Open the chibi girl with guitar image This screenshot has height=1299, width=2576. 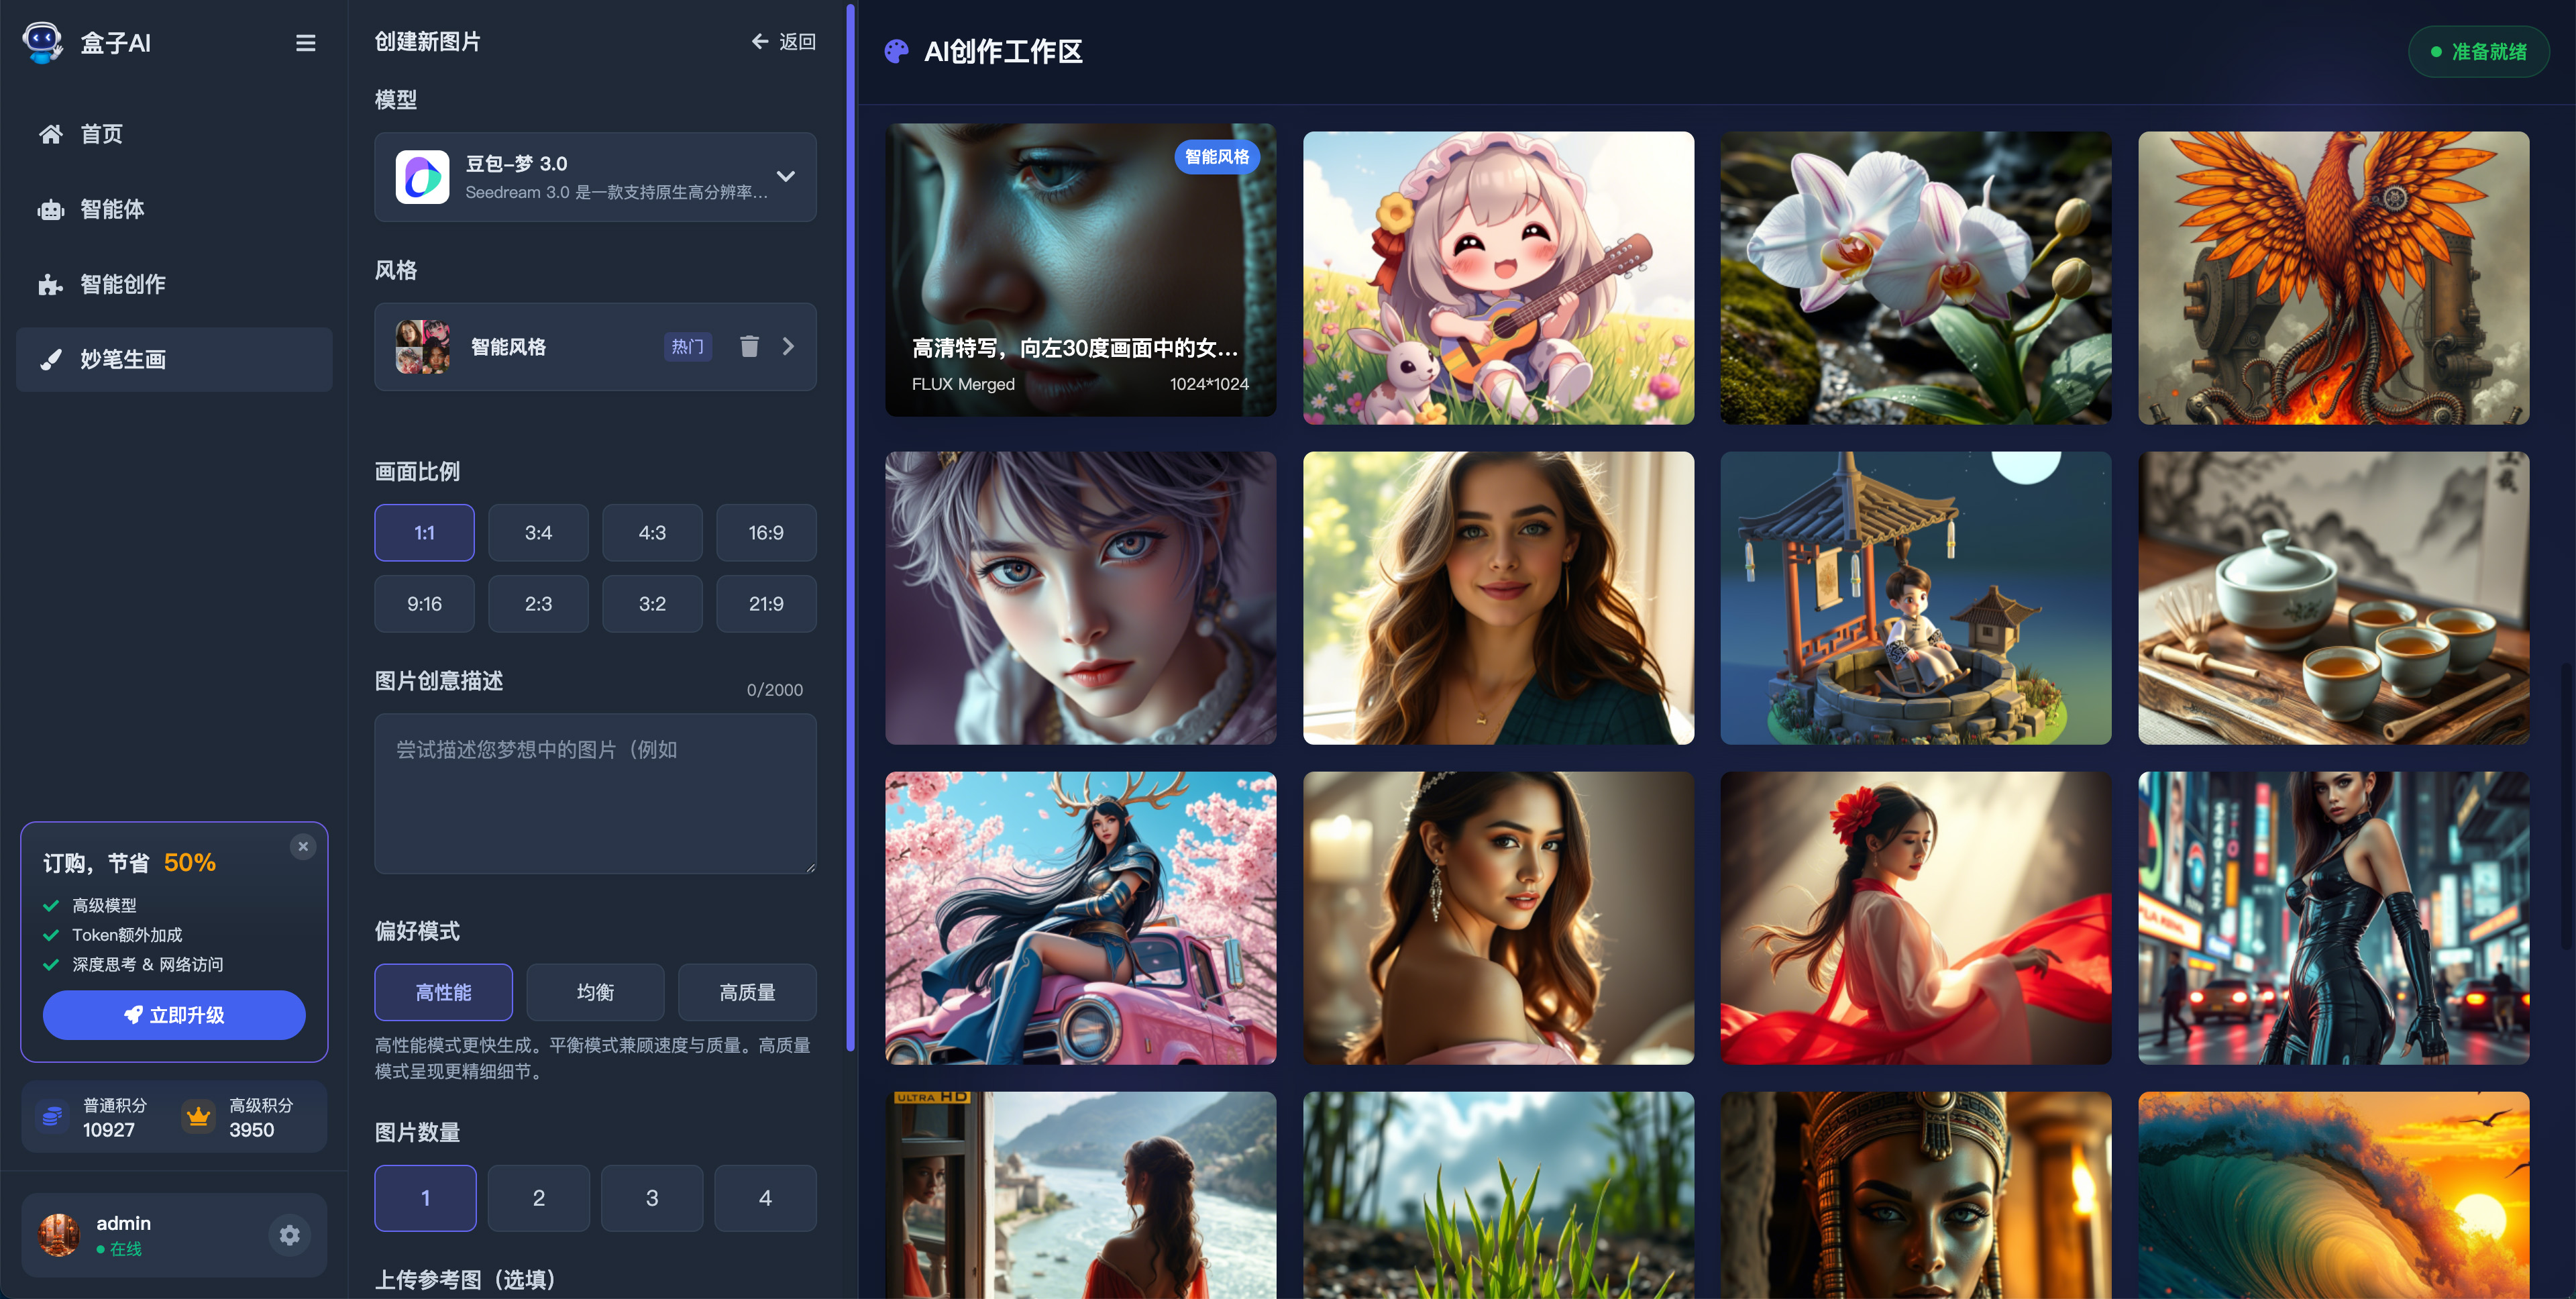point(1498,278)
